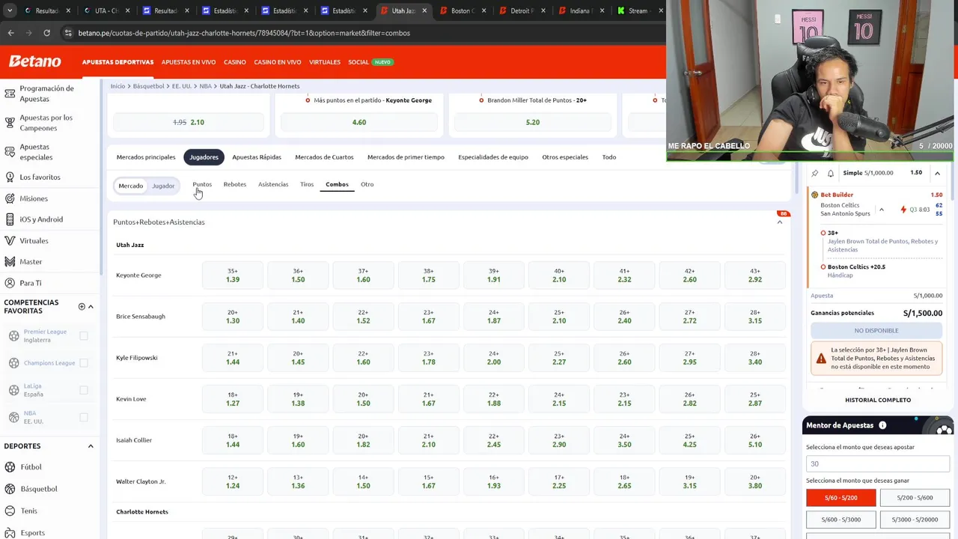
Task: Open Mercados de Cuartos tab
Action: click(x=324, y=157)
